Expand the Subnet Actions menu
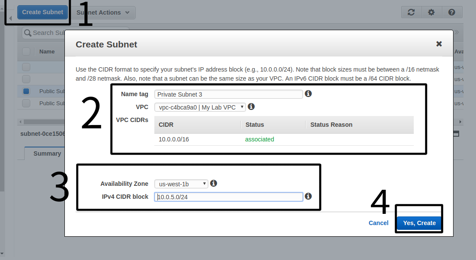 pyautogui.click(x=104, y=13)
